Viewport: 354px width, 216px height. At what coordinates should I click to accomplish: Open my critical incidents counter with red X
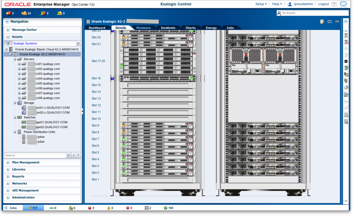click(x=44, y=13)
